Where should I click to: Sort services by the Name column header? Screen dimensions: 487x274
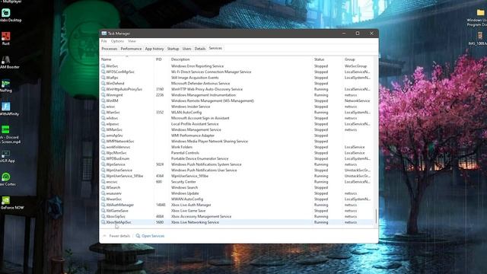coord(127,59)
